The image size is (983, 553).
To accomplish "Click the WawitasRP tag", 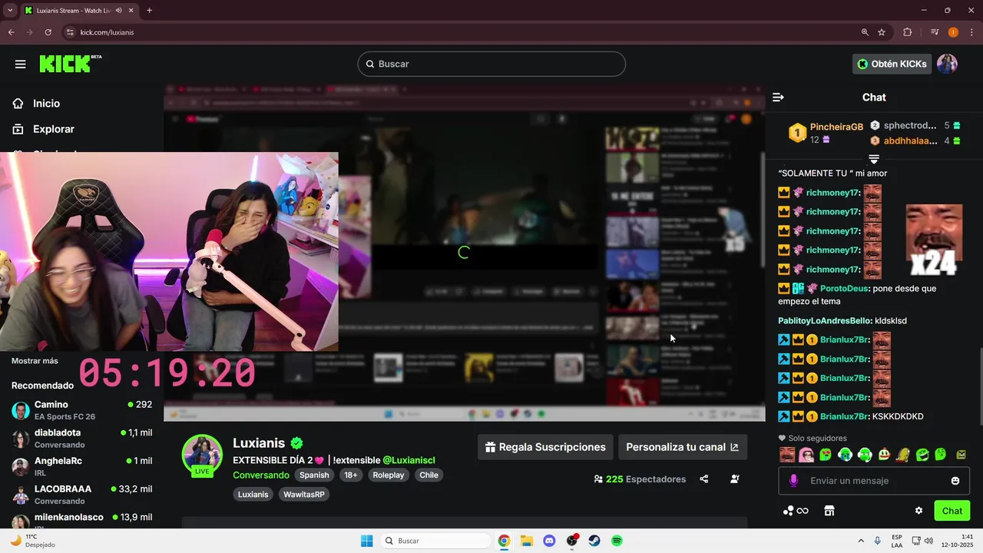I will point(303,495).
